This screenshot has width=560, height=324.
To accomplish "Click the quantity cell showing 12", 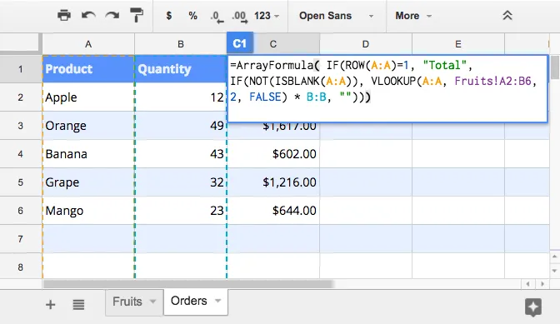I will (181, 97).
